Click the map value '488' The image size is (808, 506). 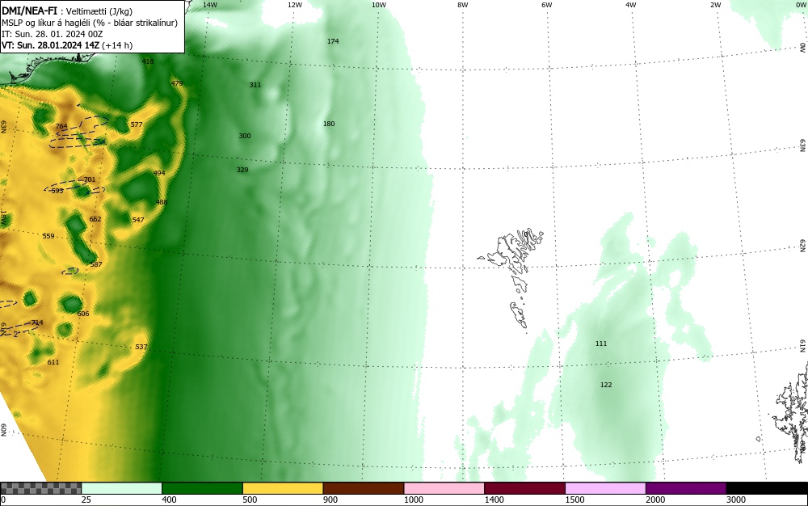coord(162,203)
